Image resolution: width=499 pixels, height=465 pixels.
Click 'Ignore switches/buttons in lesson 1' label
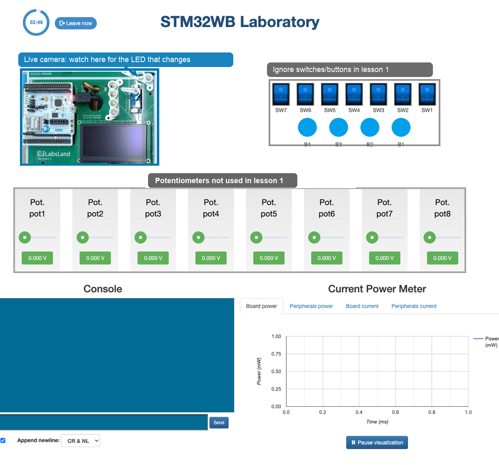click(x=350, y=70)
